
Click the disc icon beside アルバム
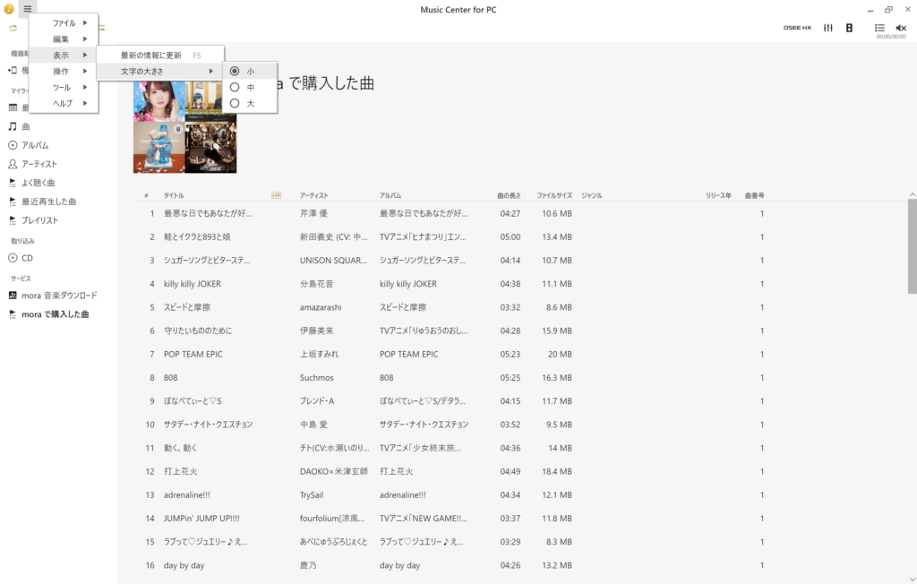pyautogui.click(x=13, y=145)
